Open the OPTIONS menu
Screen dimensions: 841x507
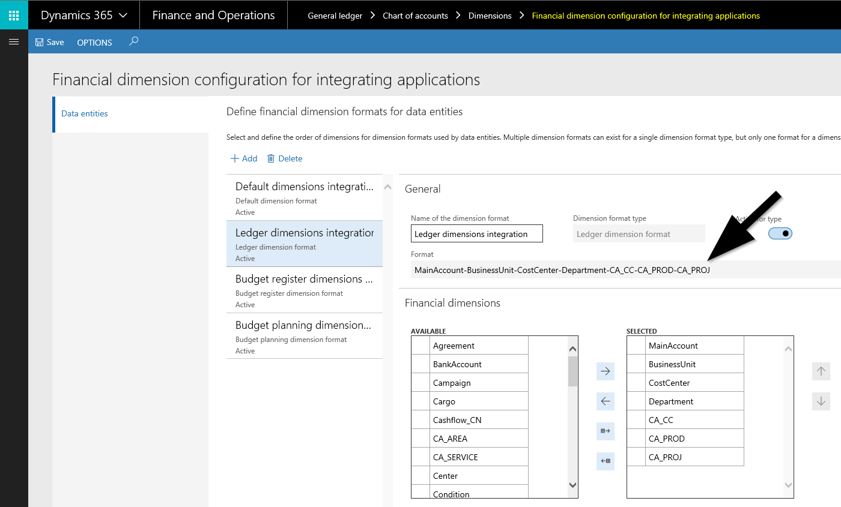[94, 43]
